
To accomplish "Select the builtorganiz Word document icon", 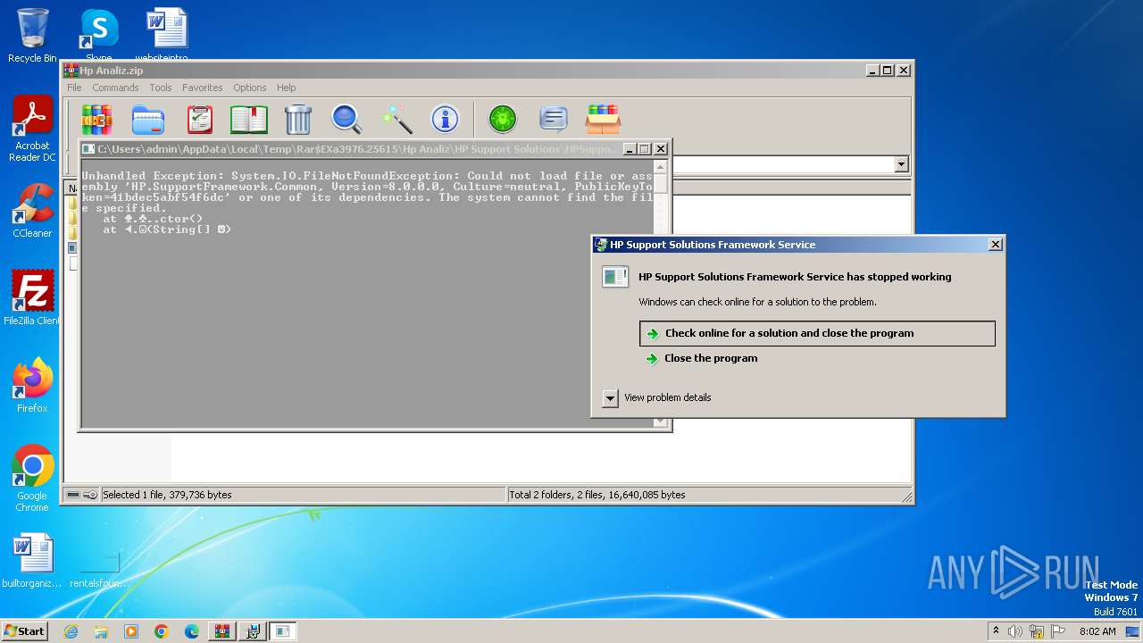I will coord(32,561).
